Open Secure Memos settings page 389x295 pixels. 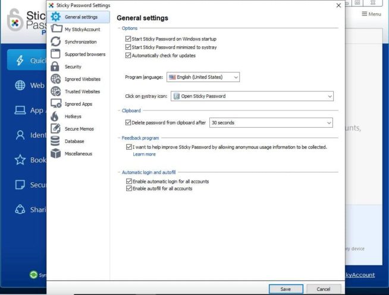pyautogui.click(x=79, y=129)
